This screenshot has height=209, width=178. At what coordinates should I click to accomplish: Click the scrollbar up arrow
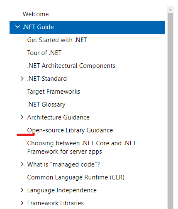170,10
